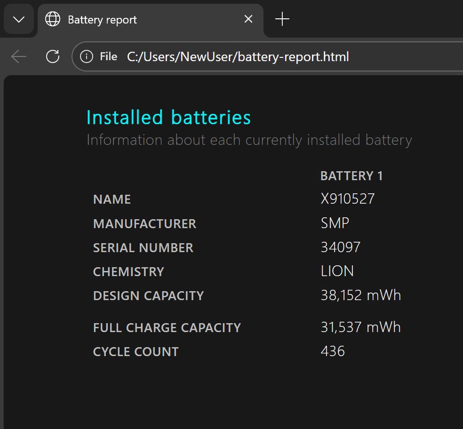Click the battery name value X910527
Viewport: 463px width, 429px height.
pyautogui.click(x=347, y=199)
